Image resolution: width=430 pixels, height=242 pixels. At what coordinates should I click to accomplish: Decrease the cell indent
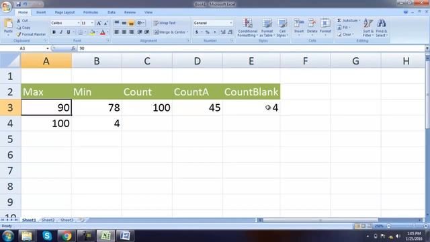point(140,32)
